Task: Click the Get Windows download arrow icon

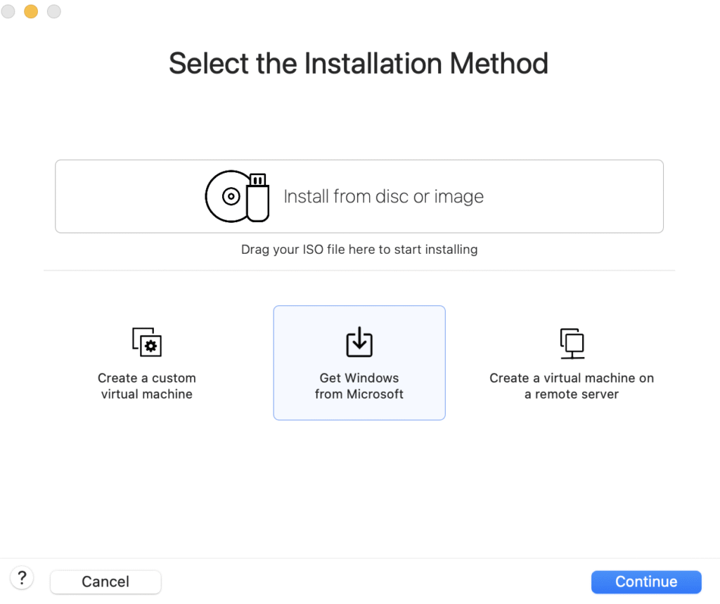Action: 359,342
